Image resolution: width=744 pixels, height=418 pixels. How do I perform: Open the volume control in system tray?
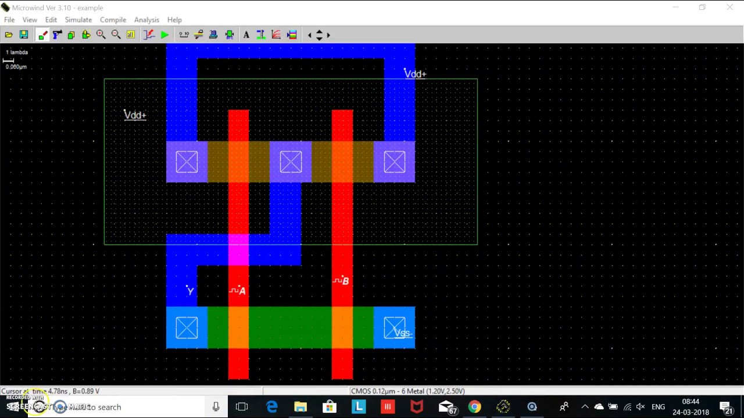641,407
